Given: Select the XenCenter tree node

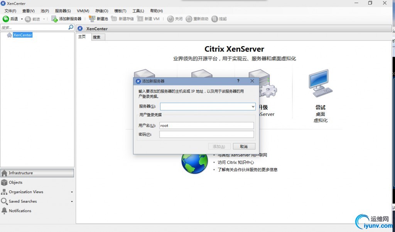Looking at the screenshot, I should (x=23, y=35).
